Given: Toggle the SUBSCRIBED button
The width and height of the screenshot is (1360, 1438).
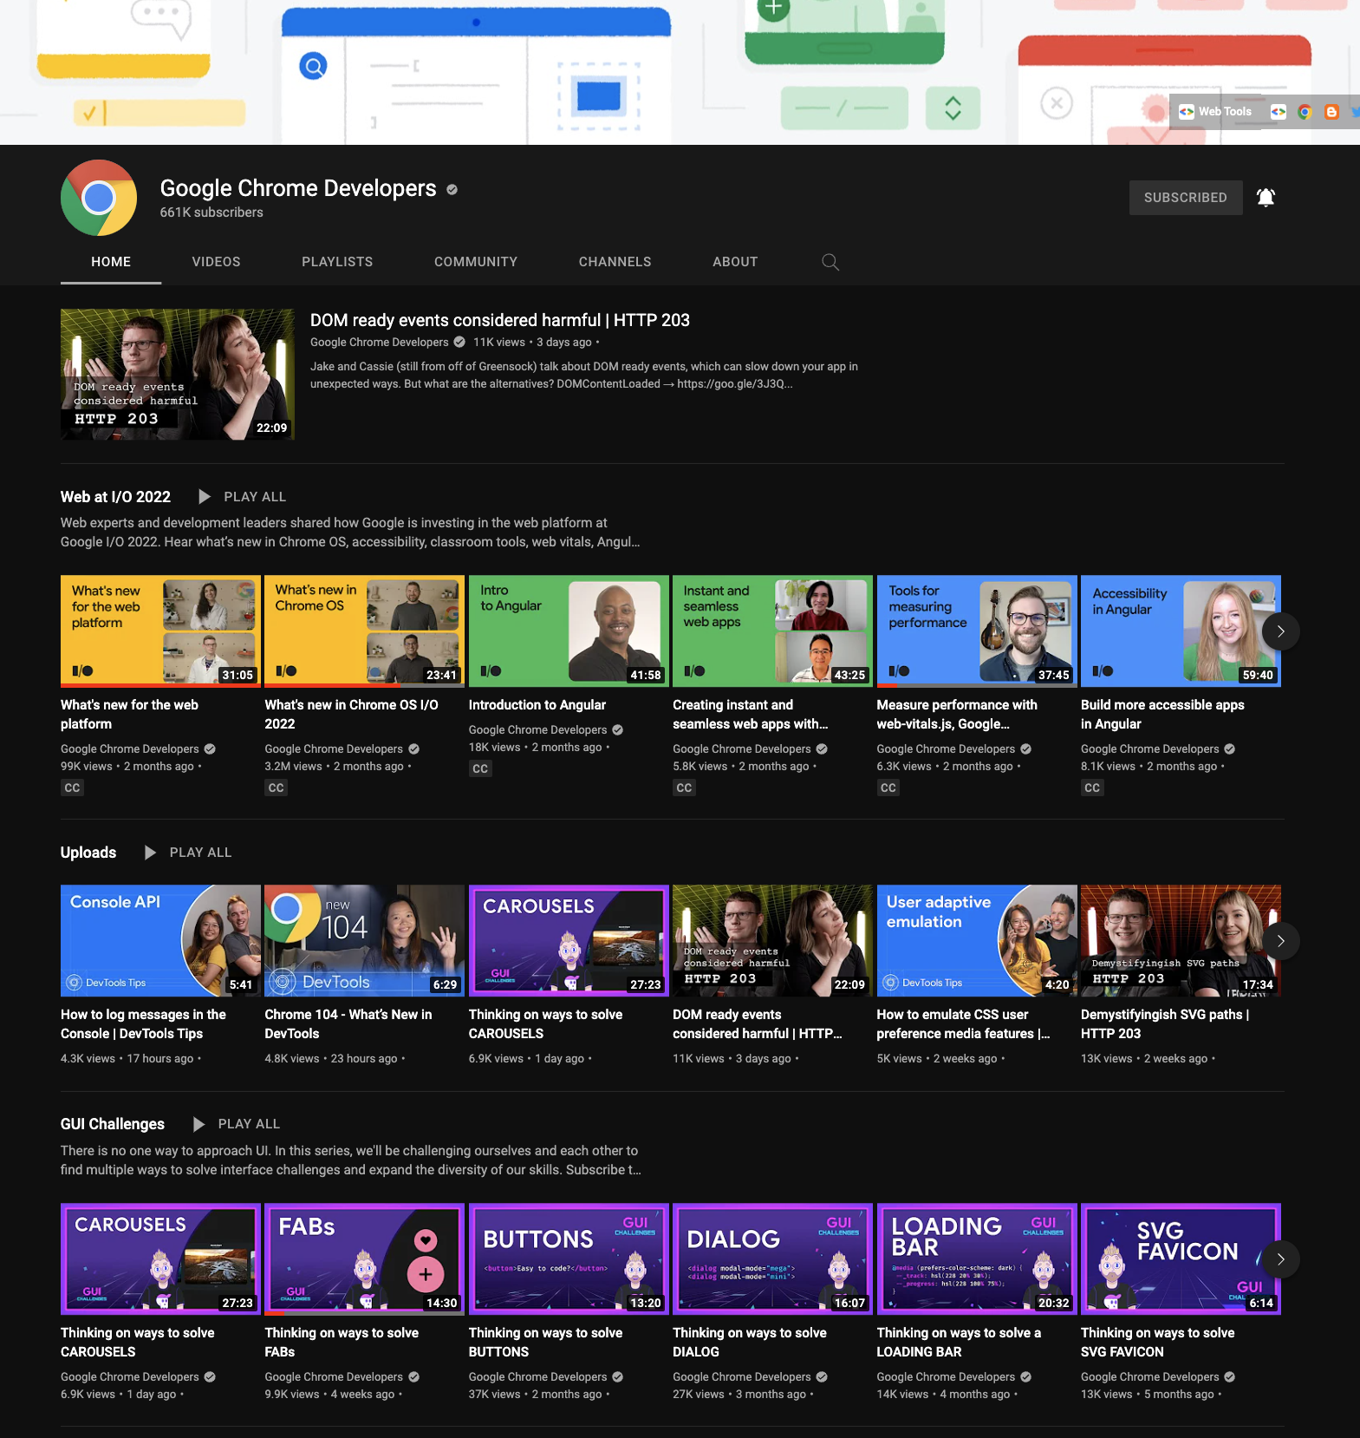Looking at the screenshot, I should click(1185, 198).
